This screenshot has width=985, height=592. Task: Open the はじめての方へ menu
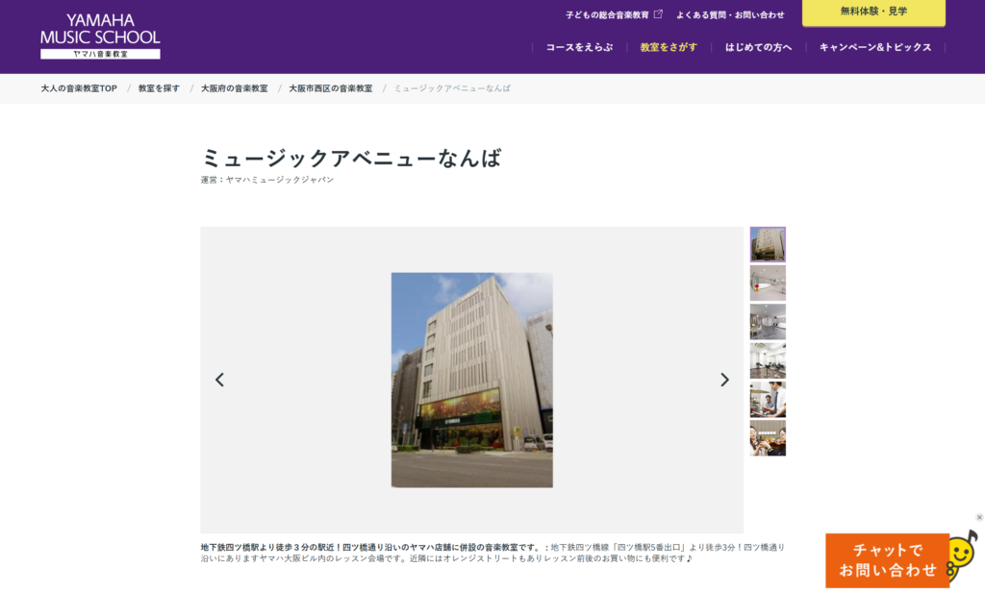pyautogui.click(x=758, y=47)
